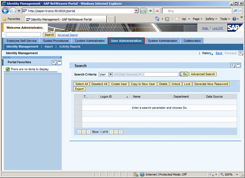Open the Import sub-navigation item

click(49, 47)
